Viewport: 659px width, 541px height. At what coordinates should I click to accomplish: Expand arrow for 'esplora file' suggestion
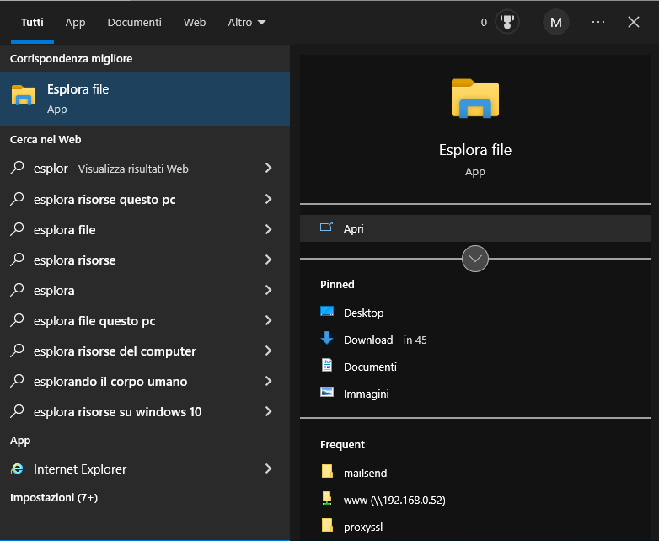pyautogui.click(x=269, y=229)
